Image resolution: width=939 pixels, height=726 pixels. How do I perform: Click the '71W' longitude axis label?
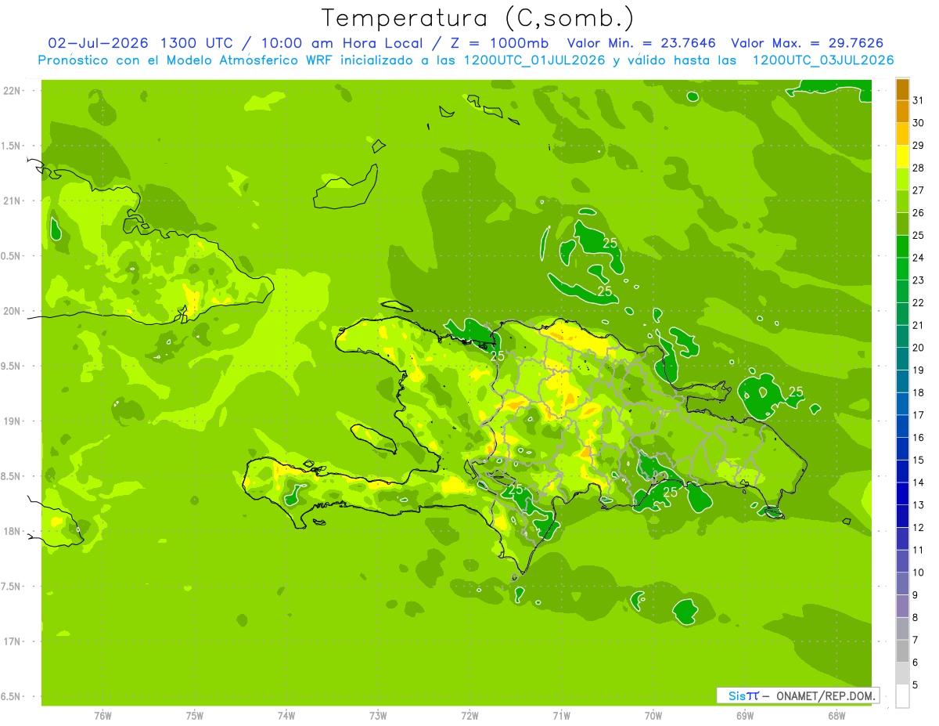click(x=561, y=716)
